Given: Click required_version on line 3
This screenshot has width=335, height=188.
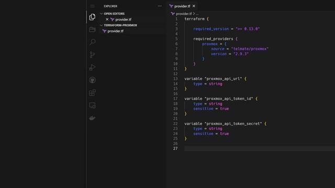Looking at the screenshot, I should 211,29.
